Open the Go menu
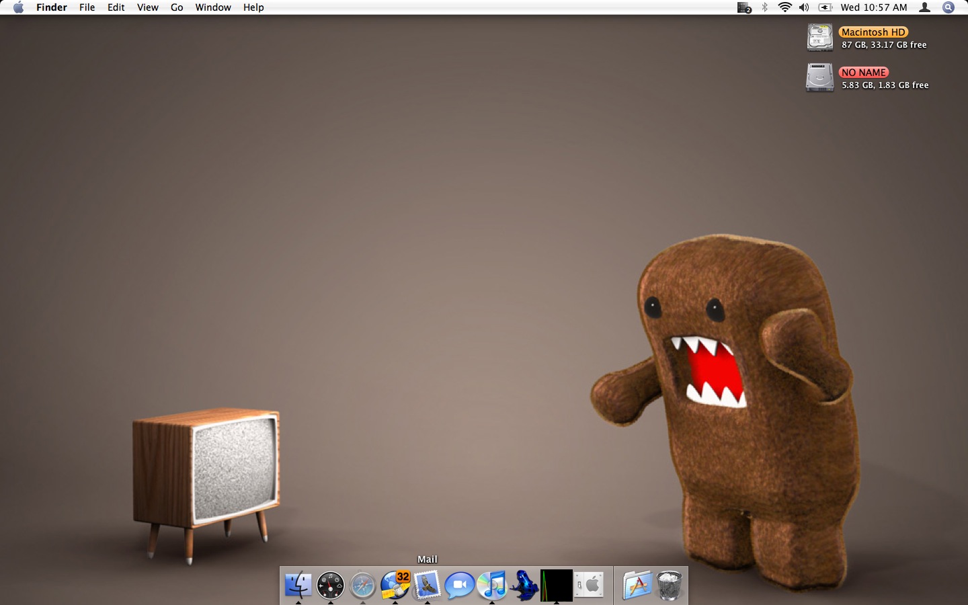This screenshot has height=605, width=968. 177,7
